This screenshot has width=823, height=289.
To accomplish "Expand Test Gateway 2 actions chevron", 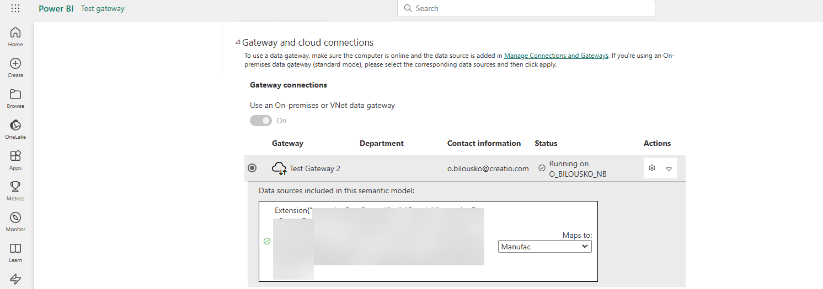I will (669, 169).
